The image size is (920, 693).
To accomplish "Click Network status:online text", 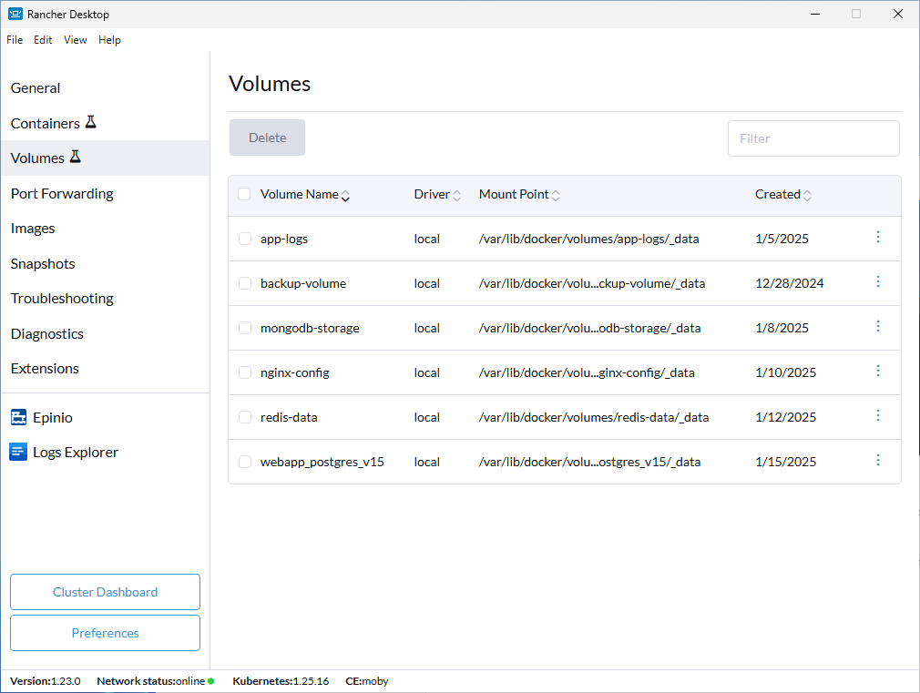I will click(x=151, y=681).
